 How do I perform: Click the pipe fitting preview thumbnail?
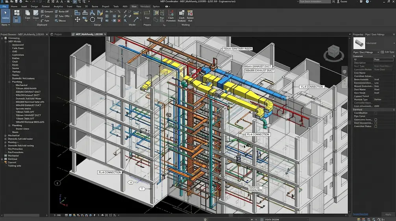[359, 43]
